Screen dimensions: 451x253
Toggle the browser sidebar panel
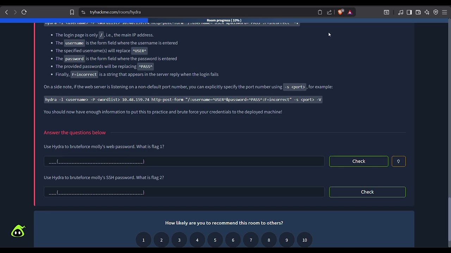point(409,12)
